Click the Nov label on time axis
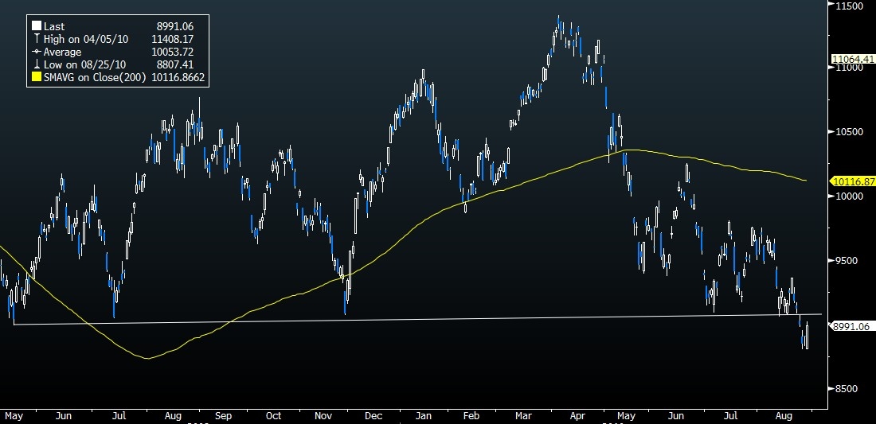The width and height of the screenshot is (876, 424). [x=323, y=415]
